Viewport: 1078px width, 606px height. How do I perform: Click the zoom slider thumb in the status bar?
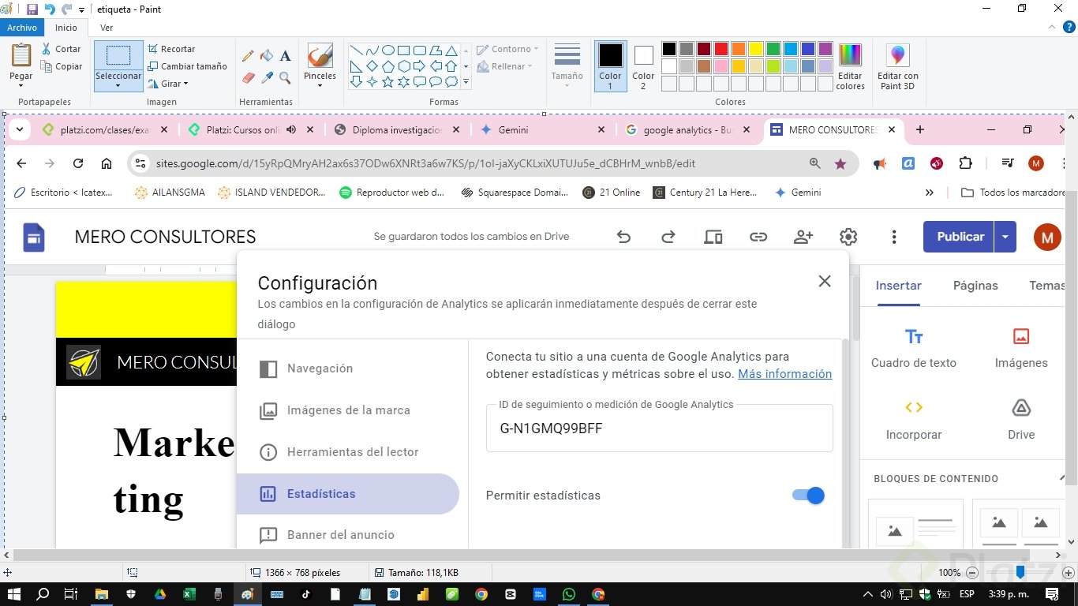pyautogui.click(x=1020, y=573)
